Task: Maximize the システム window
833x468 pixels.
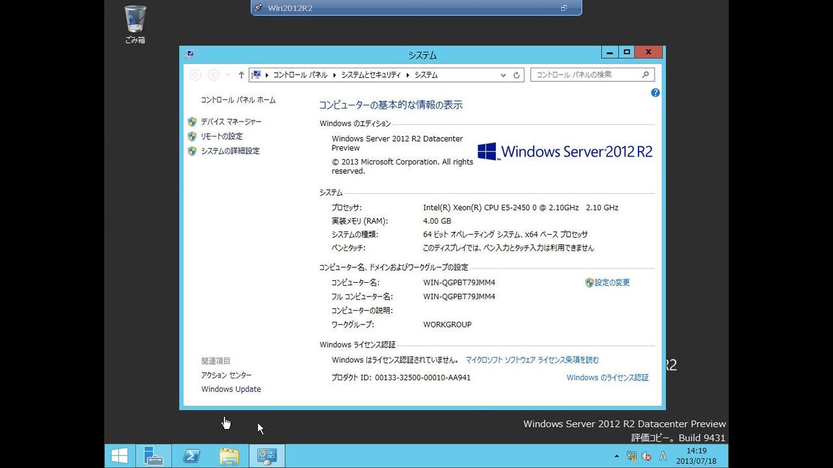Action: pyautogui.click(x=627, y=53)
